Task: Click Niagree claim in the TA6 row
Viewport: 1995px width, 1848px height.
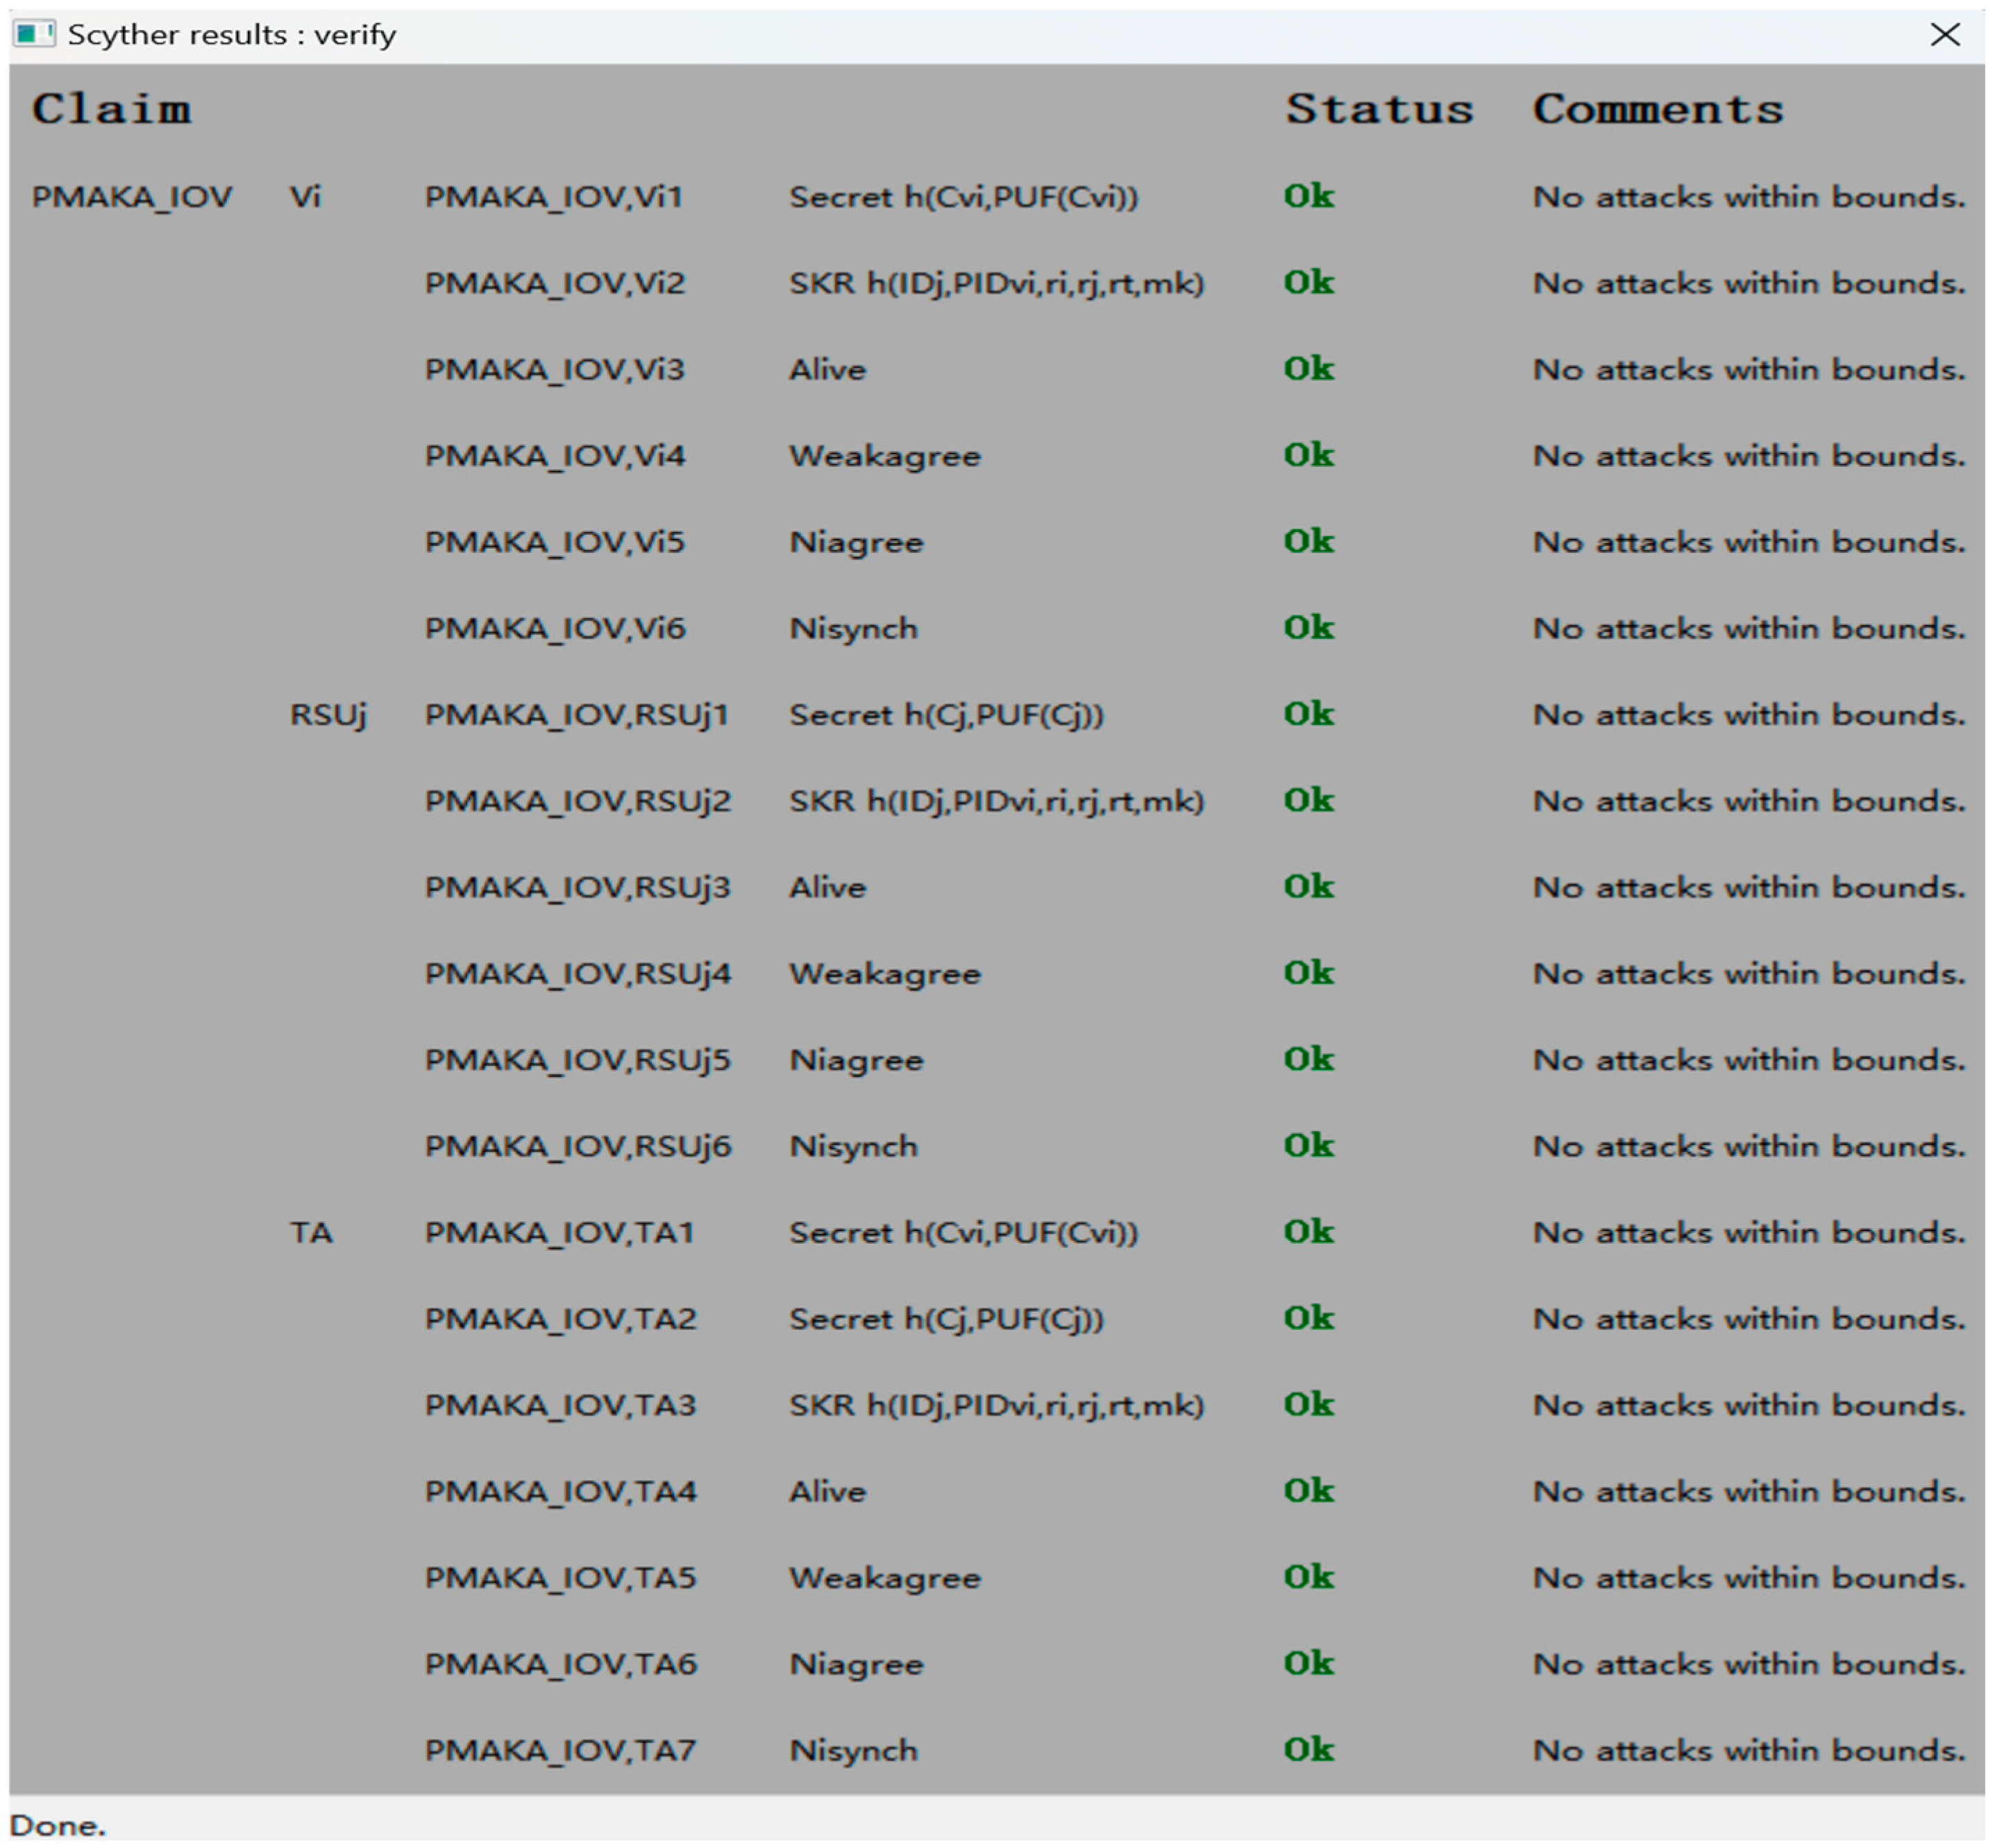Action: tap(856, 1664)
